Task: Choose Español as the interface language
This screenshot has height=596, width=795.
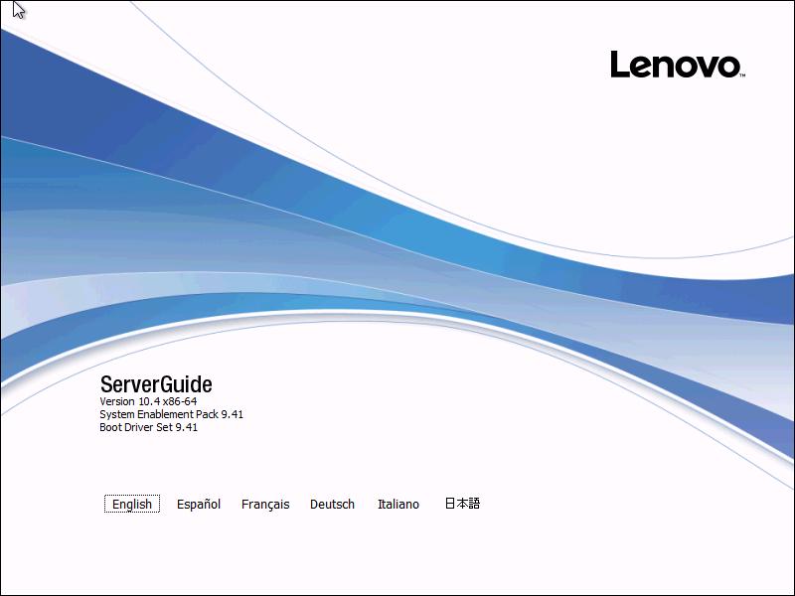Action: (199, 504)
